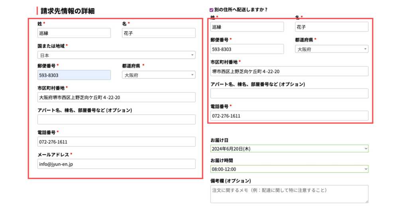Image resolution: width=408 pixels, height=214 pixels.
Task: Expand the billing 都道府県 prefecture dropdown
Action: click(x=159, y=75)
